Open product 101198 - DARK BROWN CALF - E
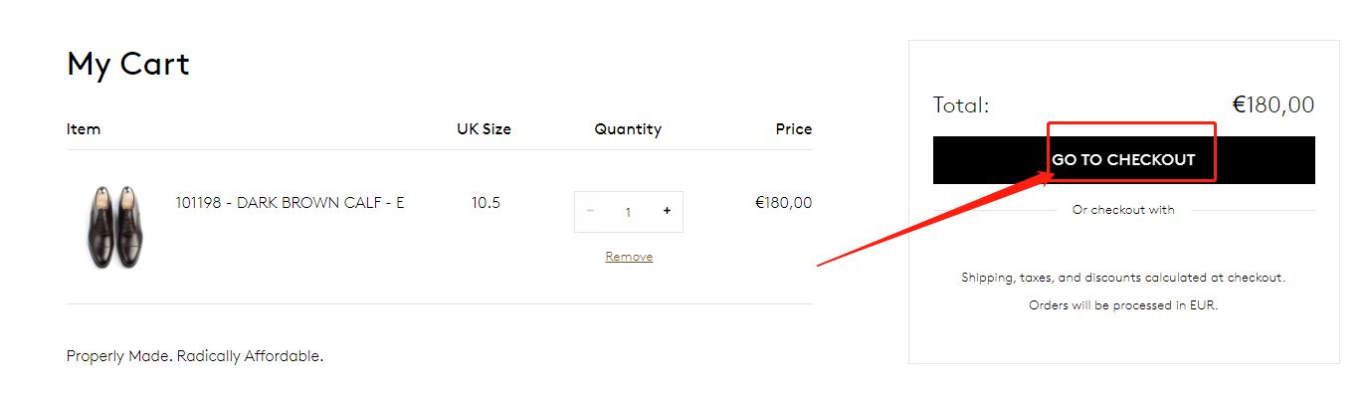This screenshot has height=394, width=1370. tap(290, 203)
